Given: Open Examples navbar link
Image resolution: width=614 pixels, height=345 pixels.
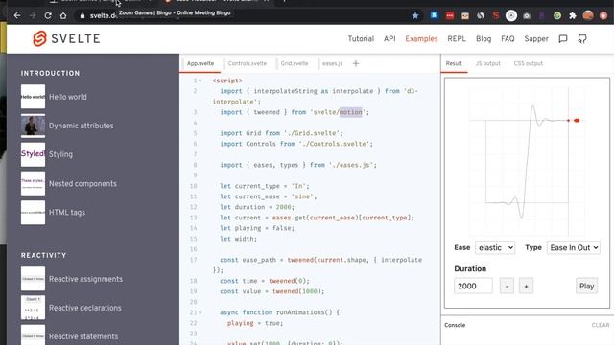Looking at the screenshot, I should coord(421,38).
